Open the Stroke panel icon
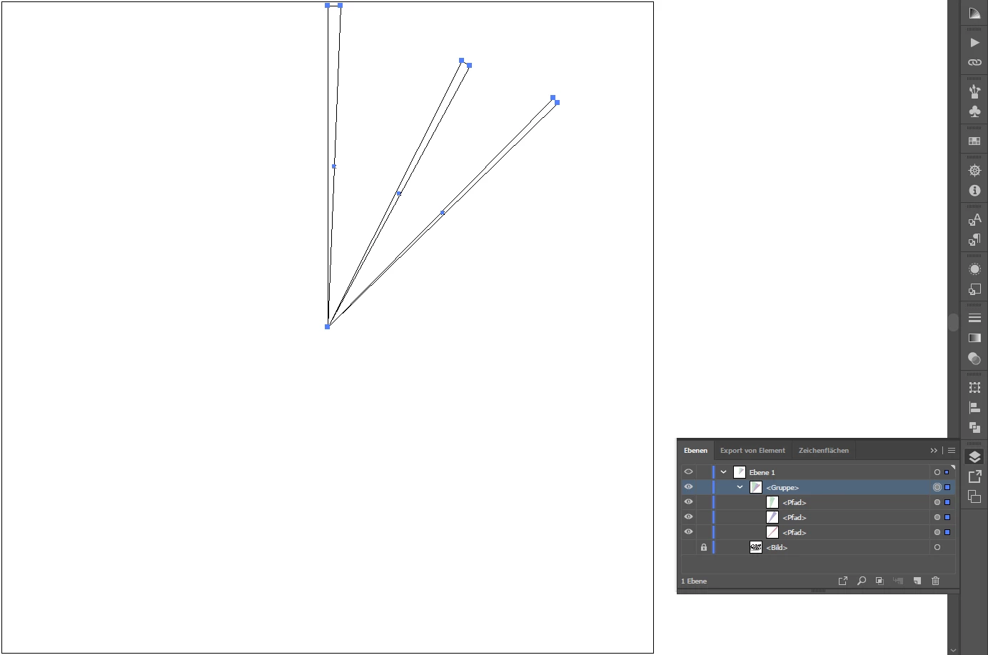Image resolution: width=988 pixels, height=655 pixels. point(974,318)
